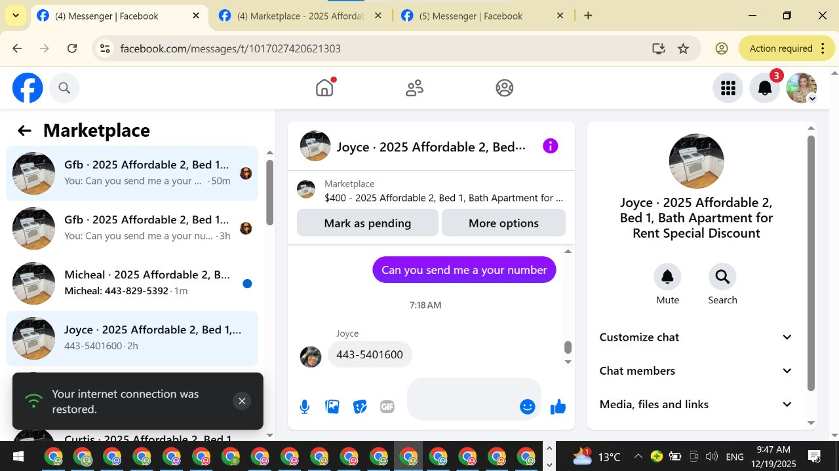Show hidden system tray icons
The width and height of the screenshot is (839, 471).
tap(638, 457)
